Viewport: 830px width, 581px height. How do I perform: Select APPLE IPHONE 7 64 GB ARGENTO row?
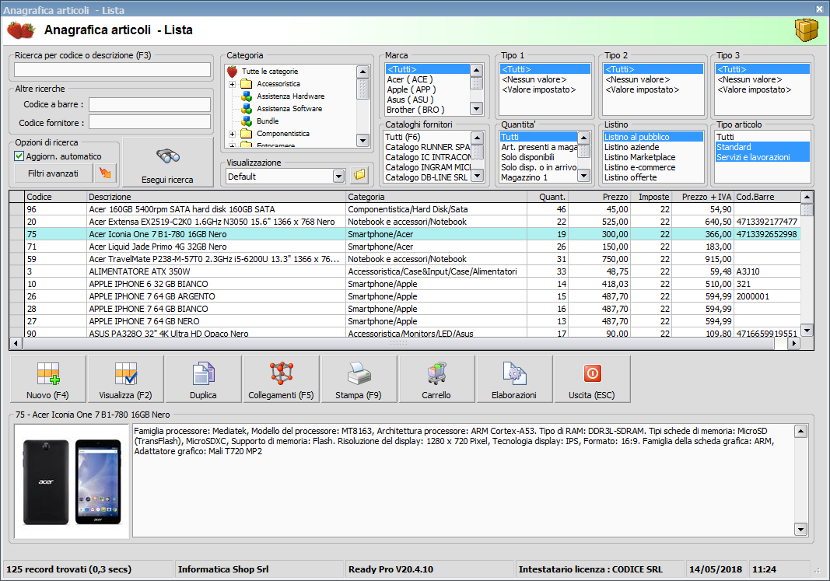[404, 296]
